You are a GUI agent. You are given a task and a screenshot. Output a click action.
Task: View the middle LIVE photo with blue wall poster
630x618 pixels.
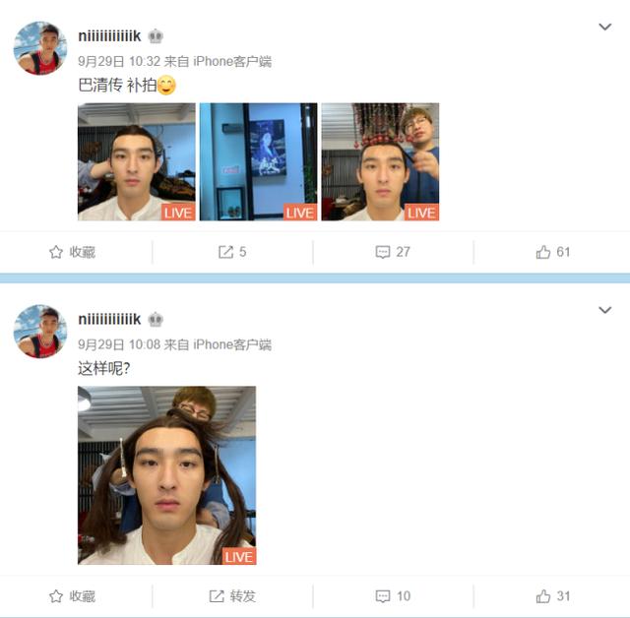(x=258, y=161)
